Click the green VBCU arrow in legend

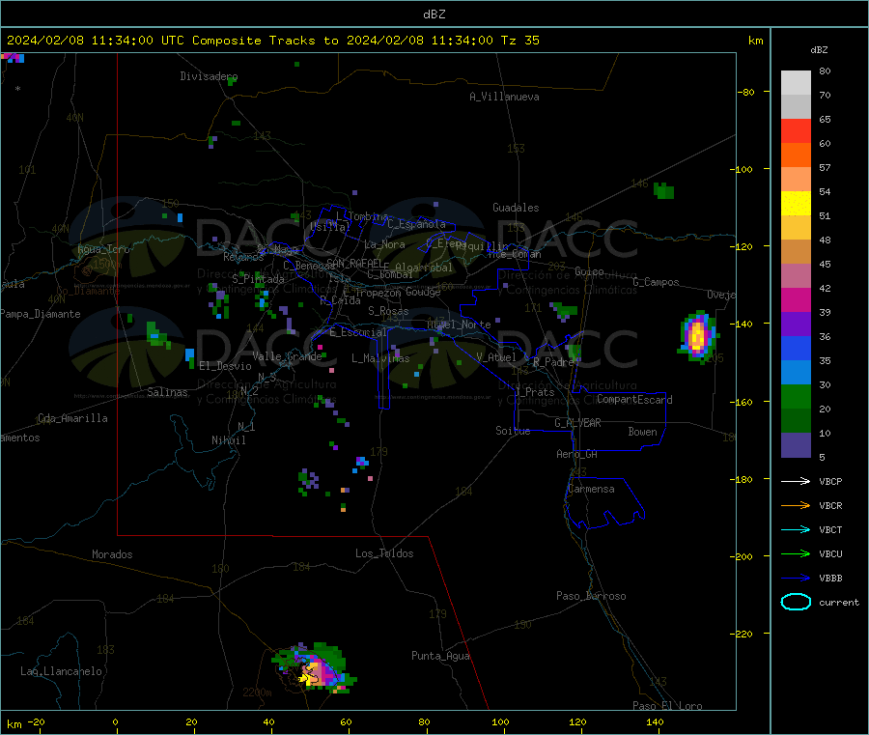[796, 553]
